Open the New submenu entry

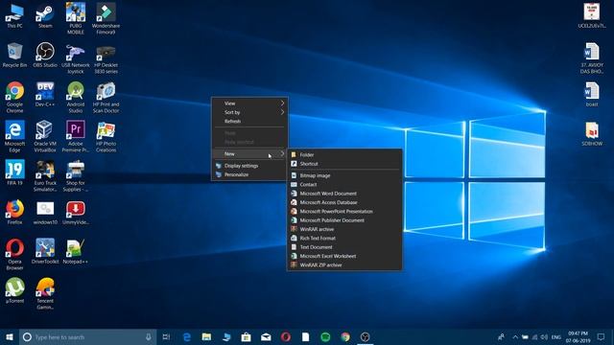[249, 153]
